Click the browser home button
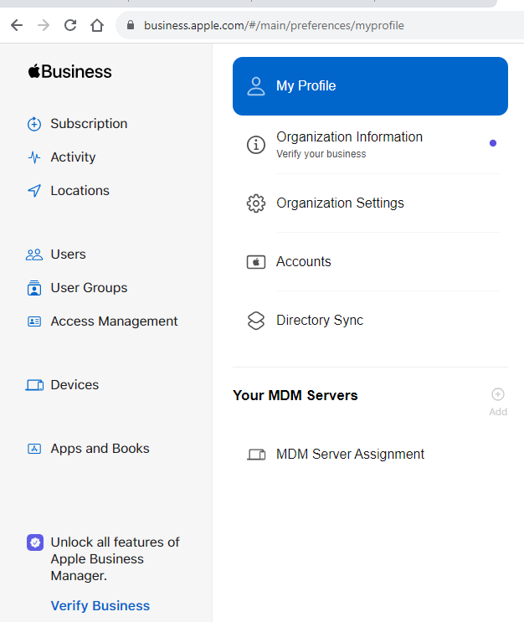524x622 pixels. [97, 25]
